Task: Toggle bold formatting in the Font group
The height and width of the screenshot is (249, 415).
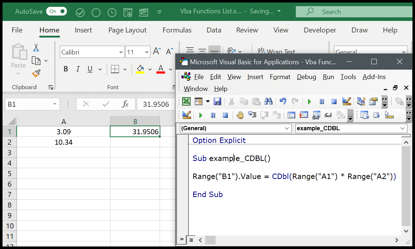Action: coord(65,69)
